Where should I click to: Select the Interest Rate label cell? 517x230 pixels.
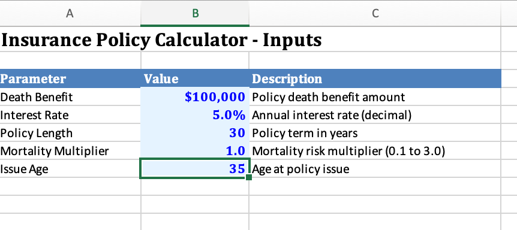70,115
